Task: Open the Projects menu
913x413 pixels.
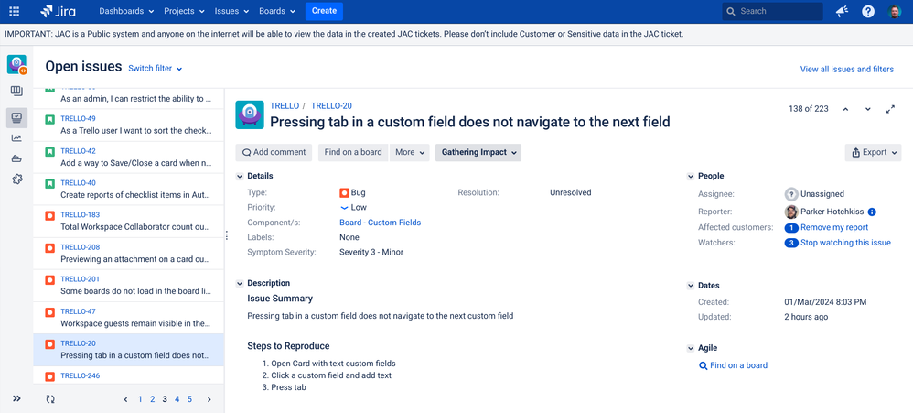Action: (185, 11)
